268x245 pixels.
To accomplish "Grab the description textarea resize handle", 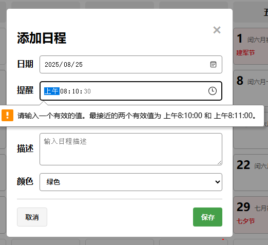I will (220, 163).
